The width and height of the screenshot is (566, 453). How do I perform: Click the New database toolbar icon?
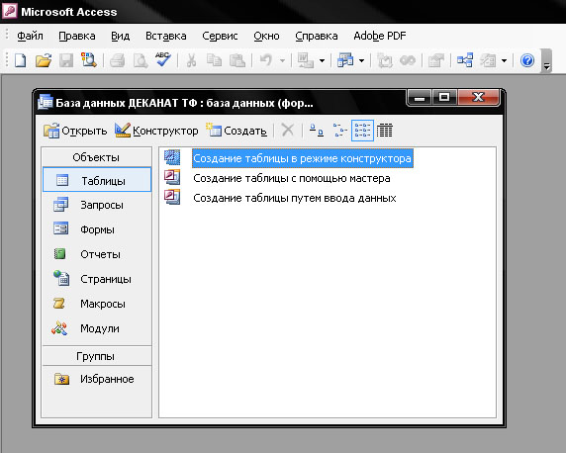[x=21, y=60]
